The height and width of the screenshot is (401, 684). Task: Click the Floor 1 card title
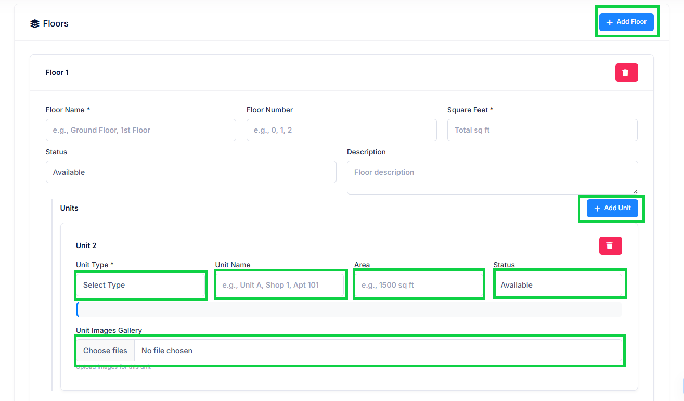pyautogui.click(x=57, y=72)
